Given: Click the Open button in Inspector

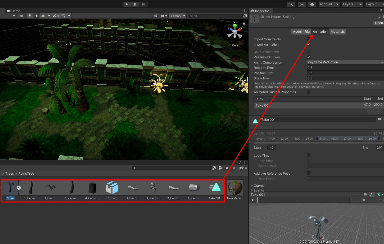Looking at the screenshot, I should [378, 23].
